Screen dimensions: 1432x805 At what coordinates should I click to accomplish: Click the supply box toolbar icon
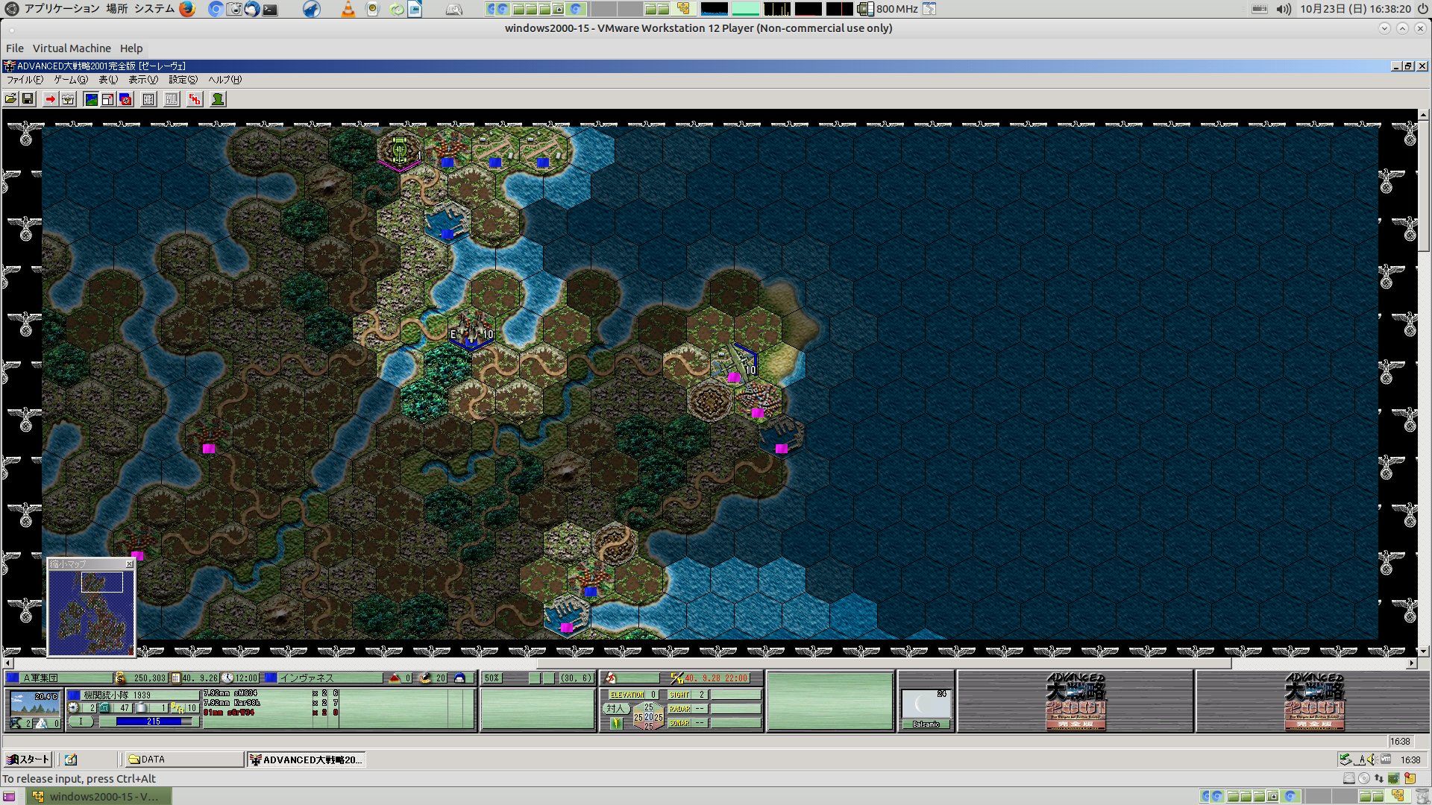68,99
